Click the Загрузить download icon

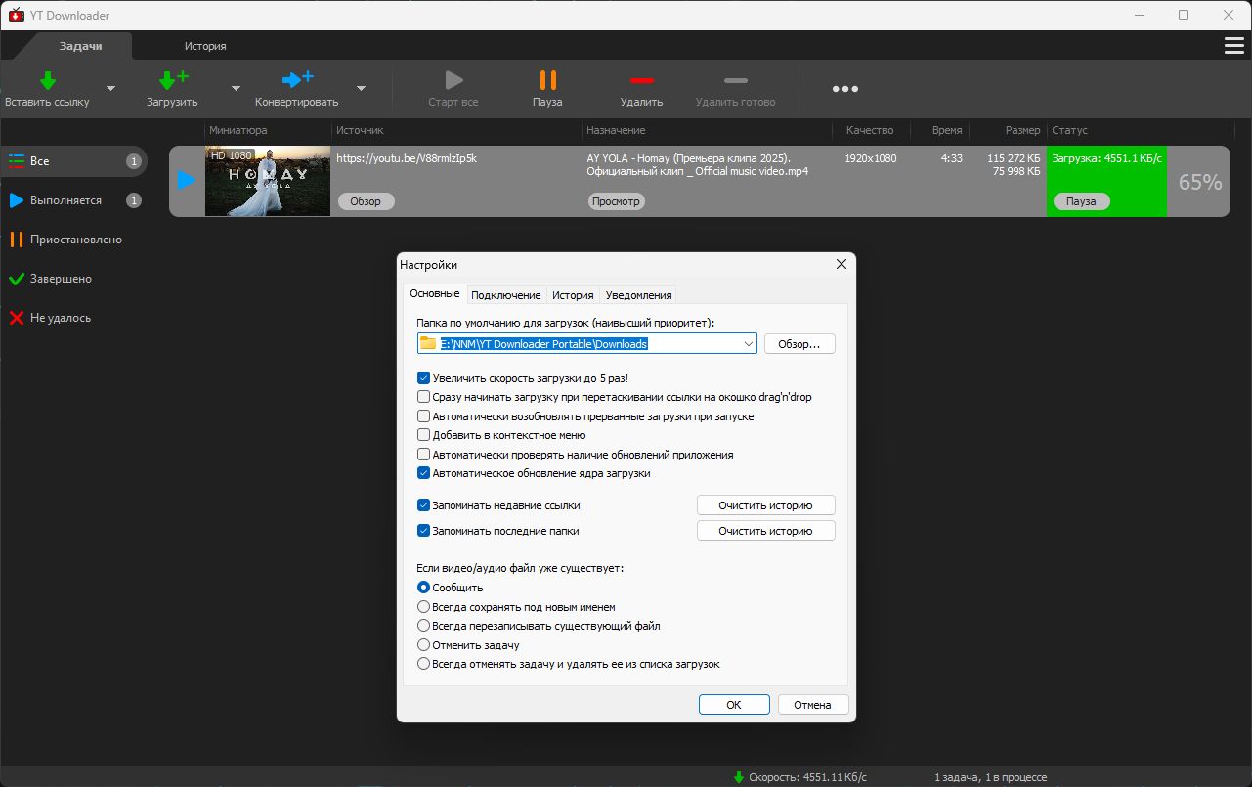click(x=173, y=81)
